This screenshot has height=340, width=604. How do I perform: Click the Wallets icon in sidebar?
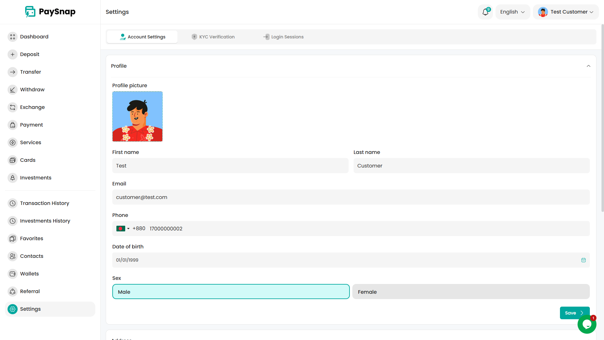(13, 274)
